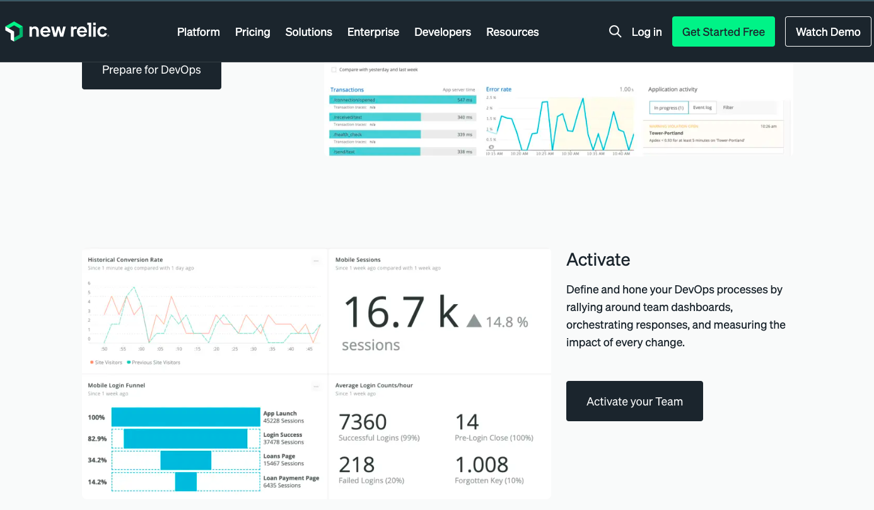Open the Resources menu

[x=513, y=32]
